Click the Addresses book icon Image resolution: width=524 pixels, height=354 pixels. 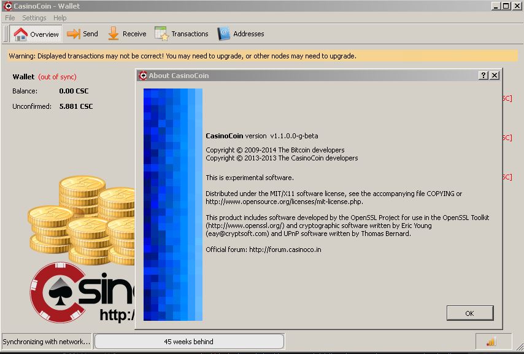click(223, 34)
